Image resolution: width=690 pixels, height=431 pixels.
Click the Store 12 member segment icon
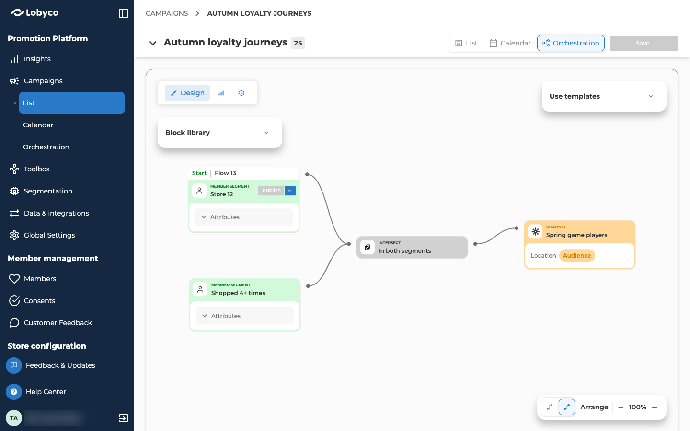click(x=199, y=191)
